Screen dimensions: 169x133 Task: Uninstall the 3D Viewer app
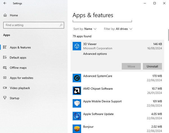[152, 66]
